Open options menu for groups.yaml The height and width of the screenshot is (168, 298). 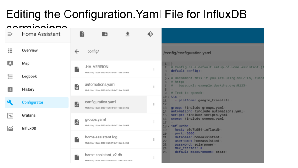(x=154, y=122)
